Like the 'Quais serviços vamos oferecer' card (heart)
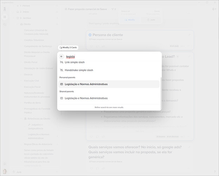The height and width of the screenshot is (176, 219). pyautogui.click(x=91, y=168)
